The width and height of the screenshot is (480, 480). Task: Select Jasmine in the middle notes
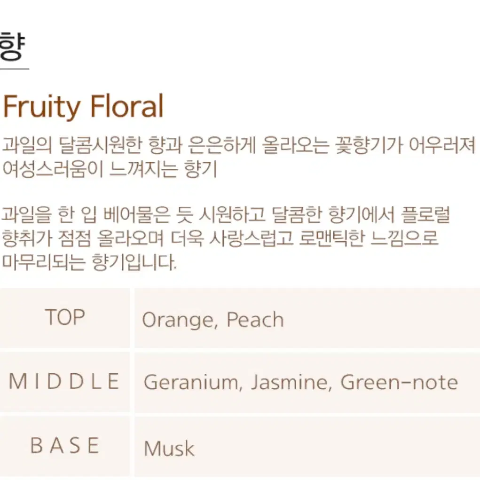(291, 383)
